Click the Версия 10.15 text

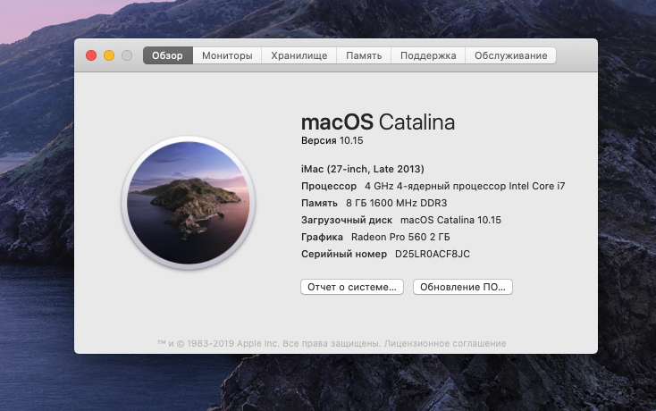click(332, 140)
